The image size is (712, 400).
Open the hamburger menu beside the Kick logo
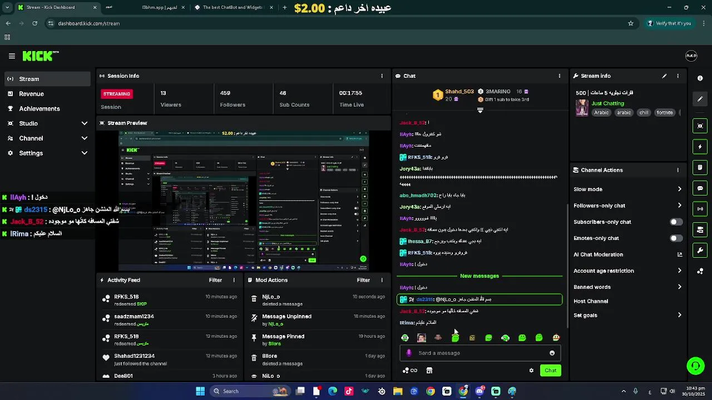(x=12, y=56)
